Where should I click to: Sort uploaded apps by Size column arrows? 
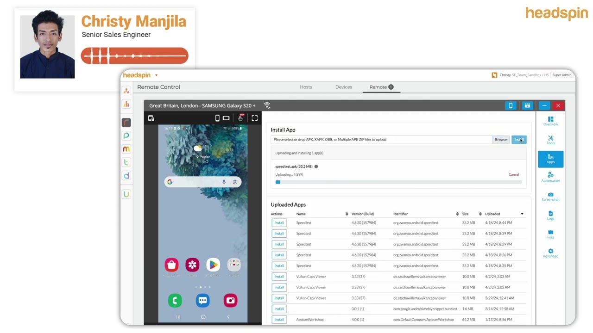[480, 214]
